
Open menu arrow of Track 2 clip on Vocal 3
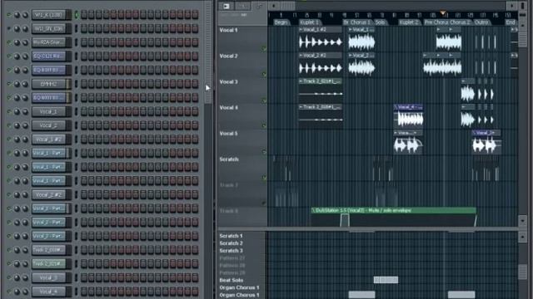(301, 81)
